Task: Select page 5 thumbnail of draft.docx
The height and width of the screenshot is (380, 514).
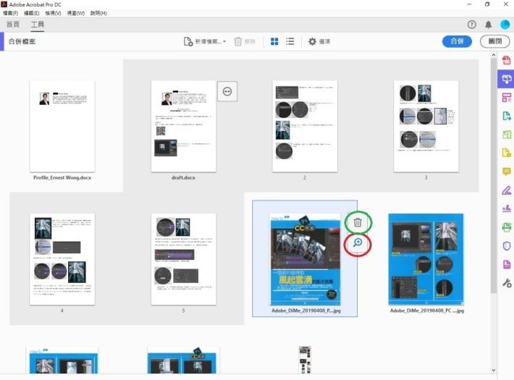Action: tap(184, 259)
